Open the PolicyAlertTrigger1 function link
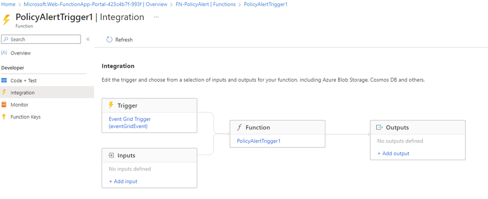This screenshot has width=488, height=199. (x=258, y=141)
